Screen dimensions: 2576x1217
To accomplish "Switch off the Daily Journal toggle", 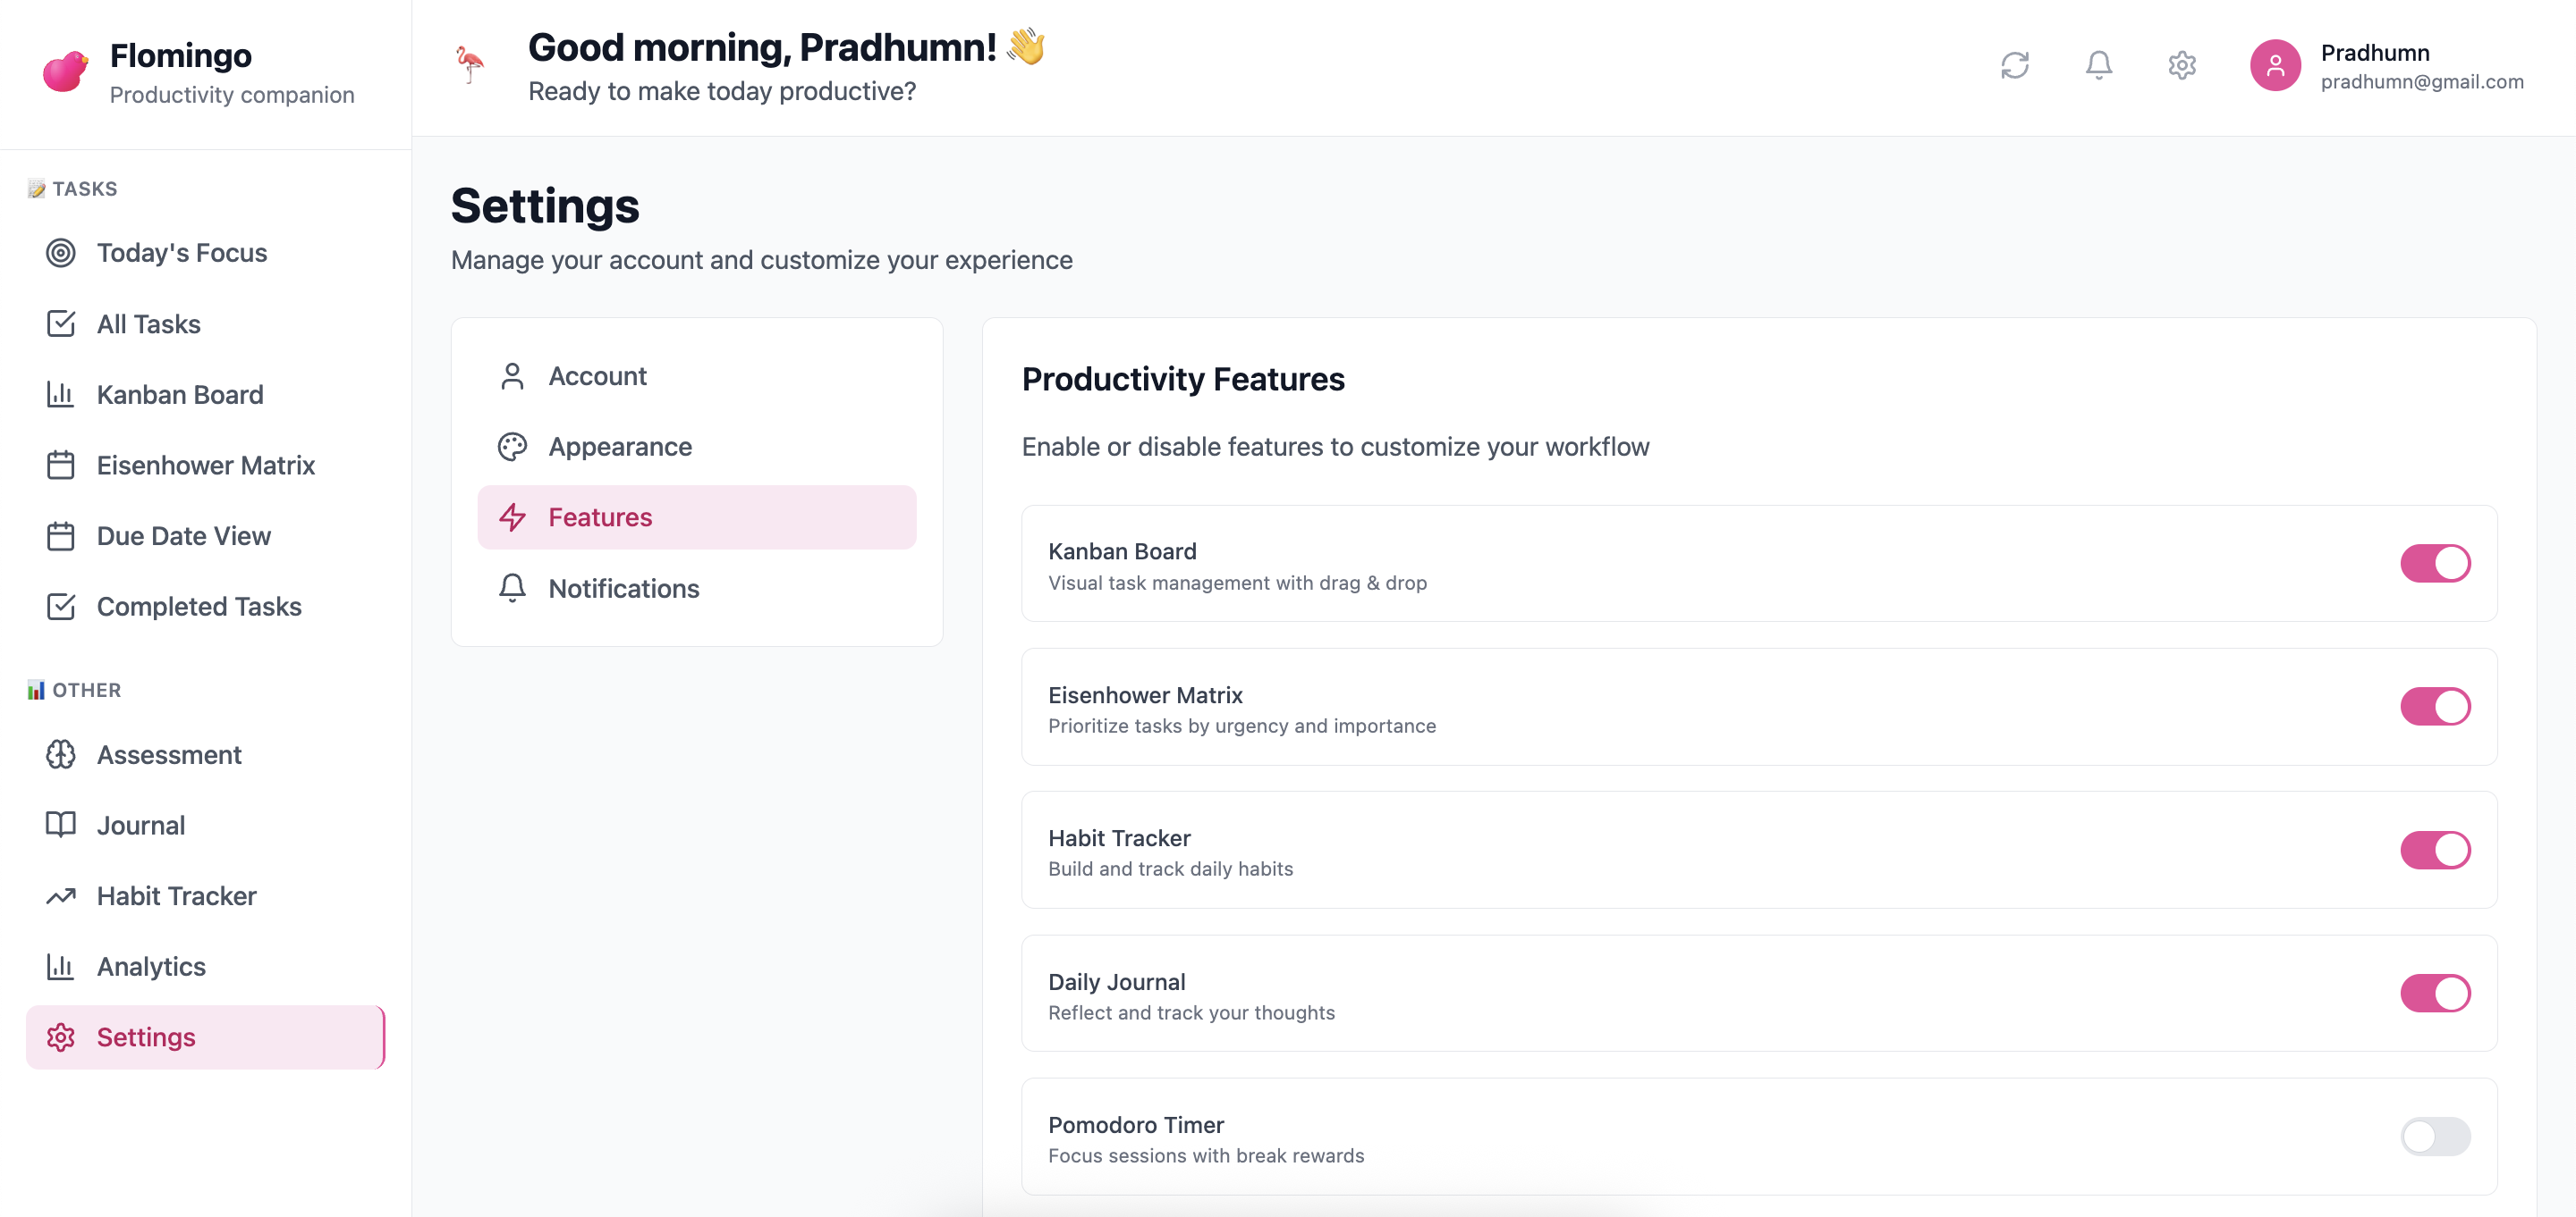I will pos(2434,994).
